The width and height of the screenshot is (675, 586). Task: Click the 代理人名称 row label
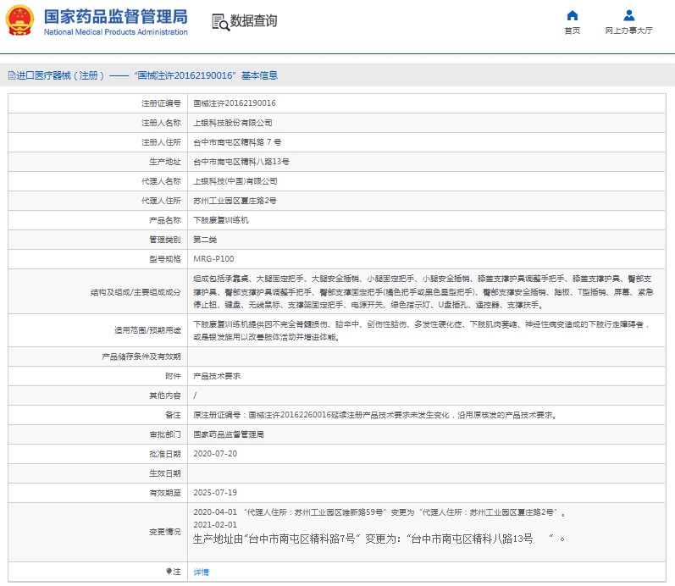tap(161, 181)
